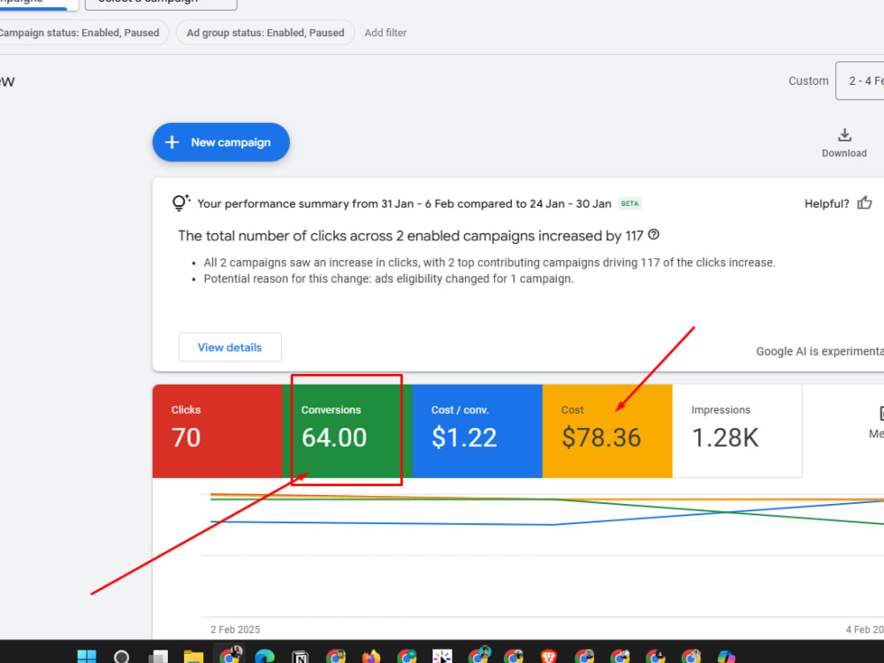This screenshot has height=663, width=884.
Task: Open the help question mark beside 117
Action: coord(653,234)
